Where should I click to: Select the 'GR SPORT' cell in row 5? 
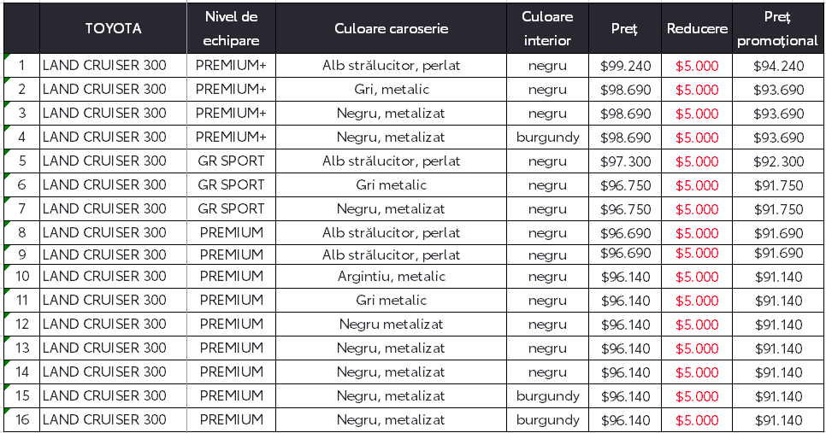tap(231, 161)
